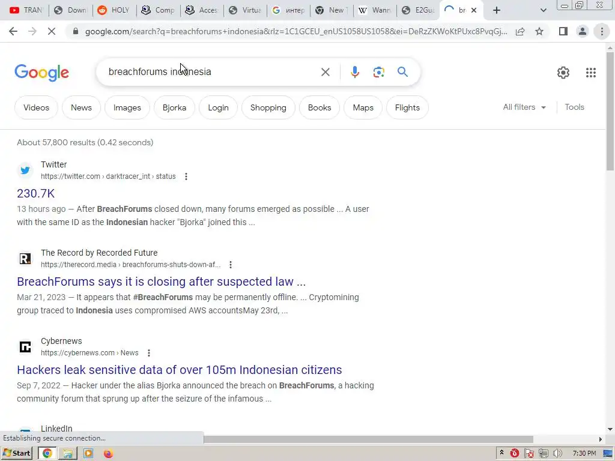Filter results by News
The image size is (615, 461).
click(x=81, y=107)
